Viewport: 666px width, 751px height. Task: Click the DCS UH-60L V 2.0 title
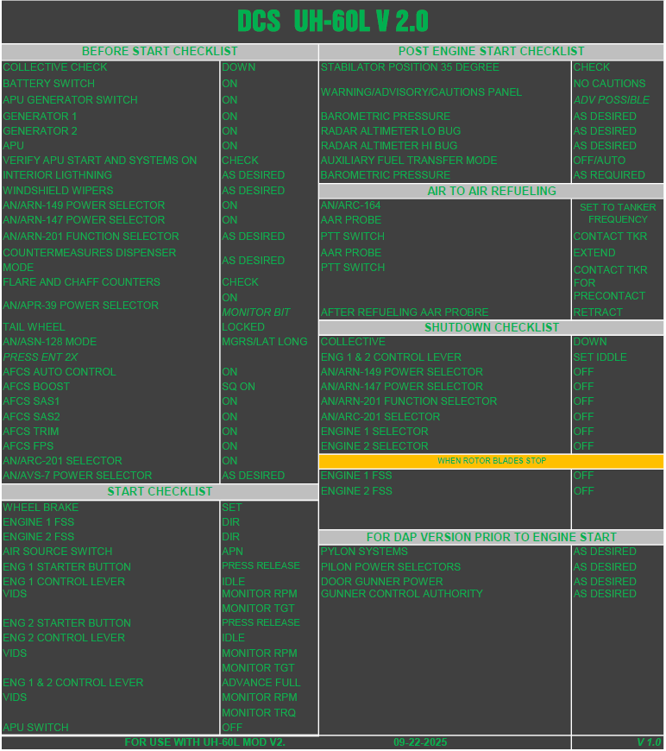click(332, 22)
